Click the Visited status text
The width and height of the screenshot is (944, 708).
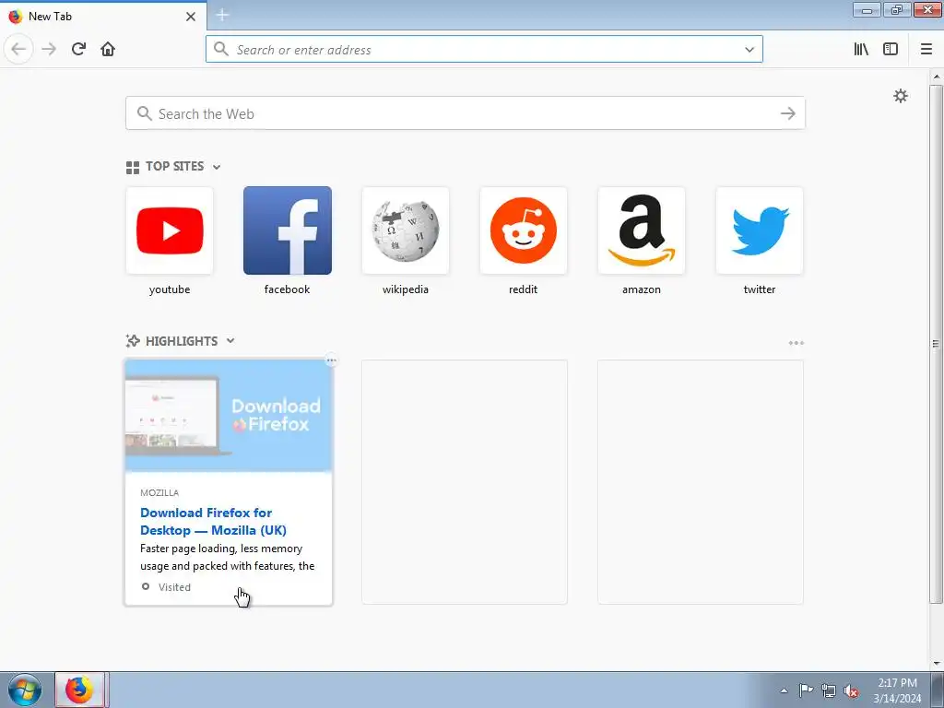(174, 587)
